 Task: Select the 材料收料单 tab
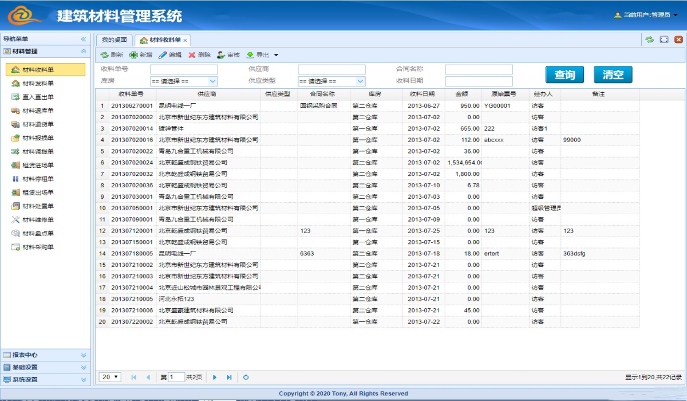click(164, 40)
